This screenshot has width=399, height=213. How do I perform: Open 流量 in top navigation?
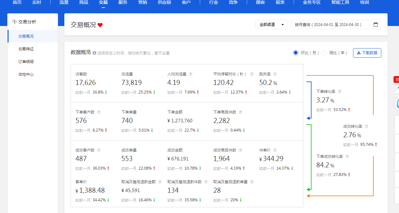click(x=64, y=3)
